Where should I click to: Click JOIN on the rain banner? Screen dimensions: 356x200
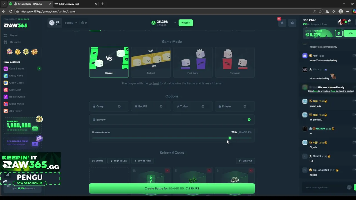pos(350,33)
